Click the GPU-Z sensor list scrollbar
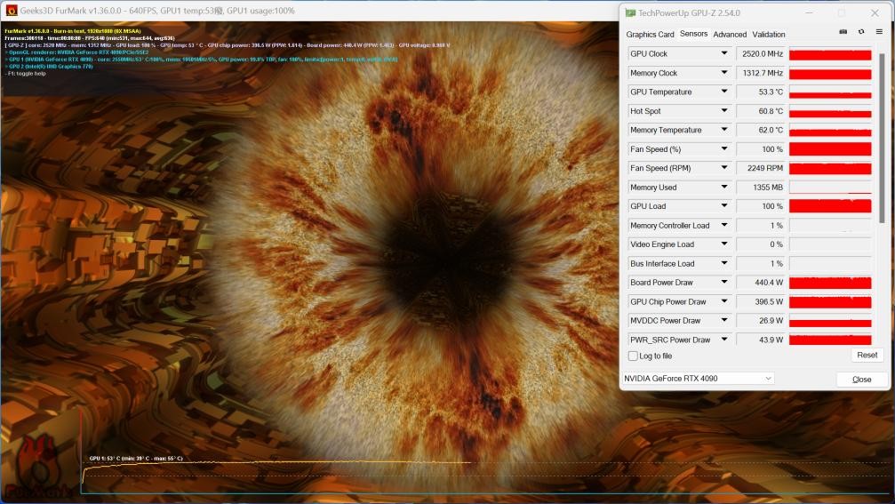Viewport: 895px width, 504px height. point(882,133)
